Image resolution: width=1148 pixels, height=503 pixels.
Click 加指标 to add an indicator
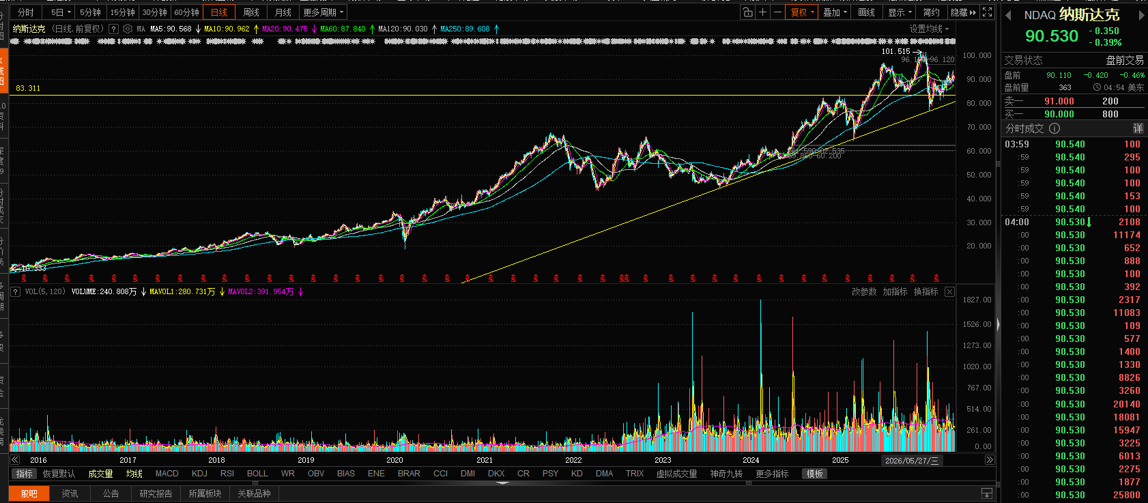(895, 291)
